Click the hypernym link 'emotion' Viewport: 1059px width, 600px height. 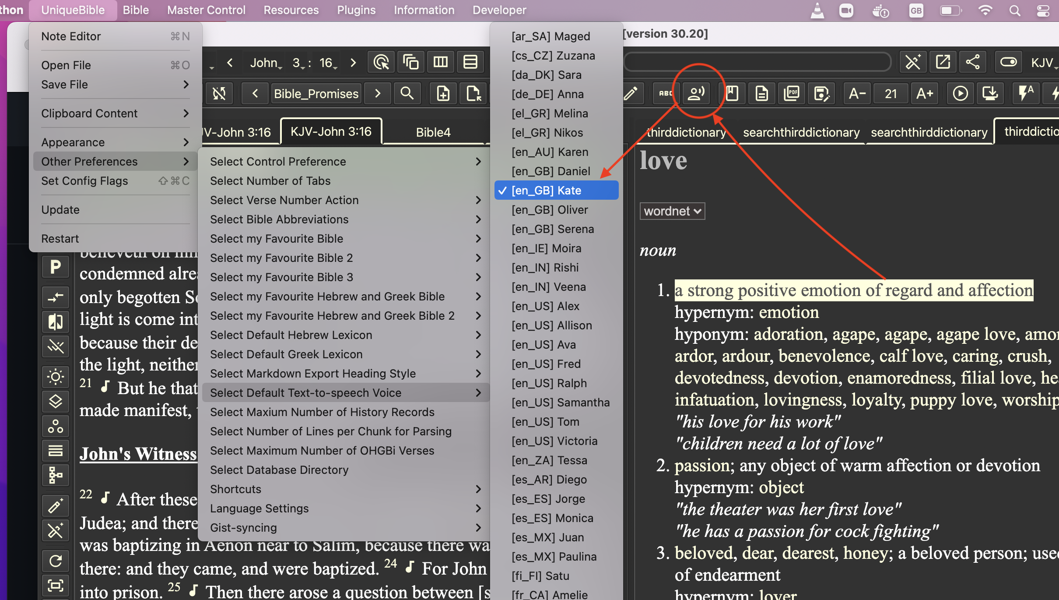point(789,312)
